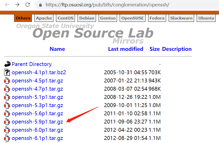219x143 pixels.
Task: Download openssh-5.9p1.tar.gz
Action: (37, 122)
